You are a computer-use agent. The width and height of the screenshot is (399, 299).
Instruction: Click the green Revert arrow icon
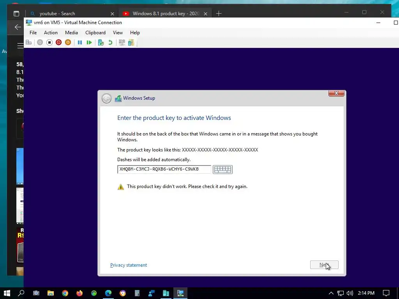pyautogui.click(x=110, y=42)
